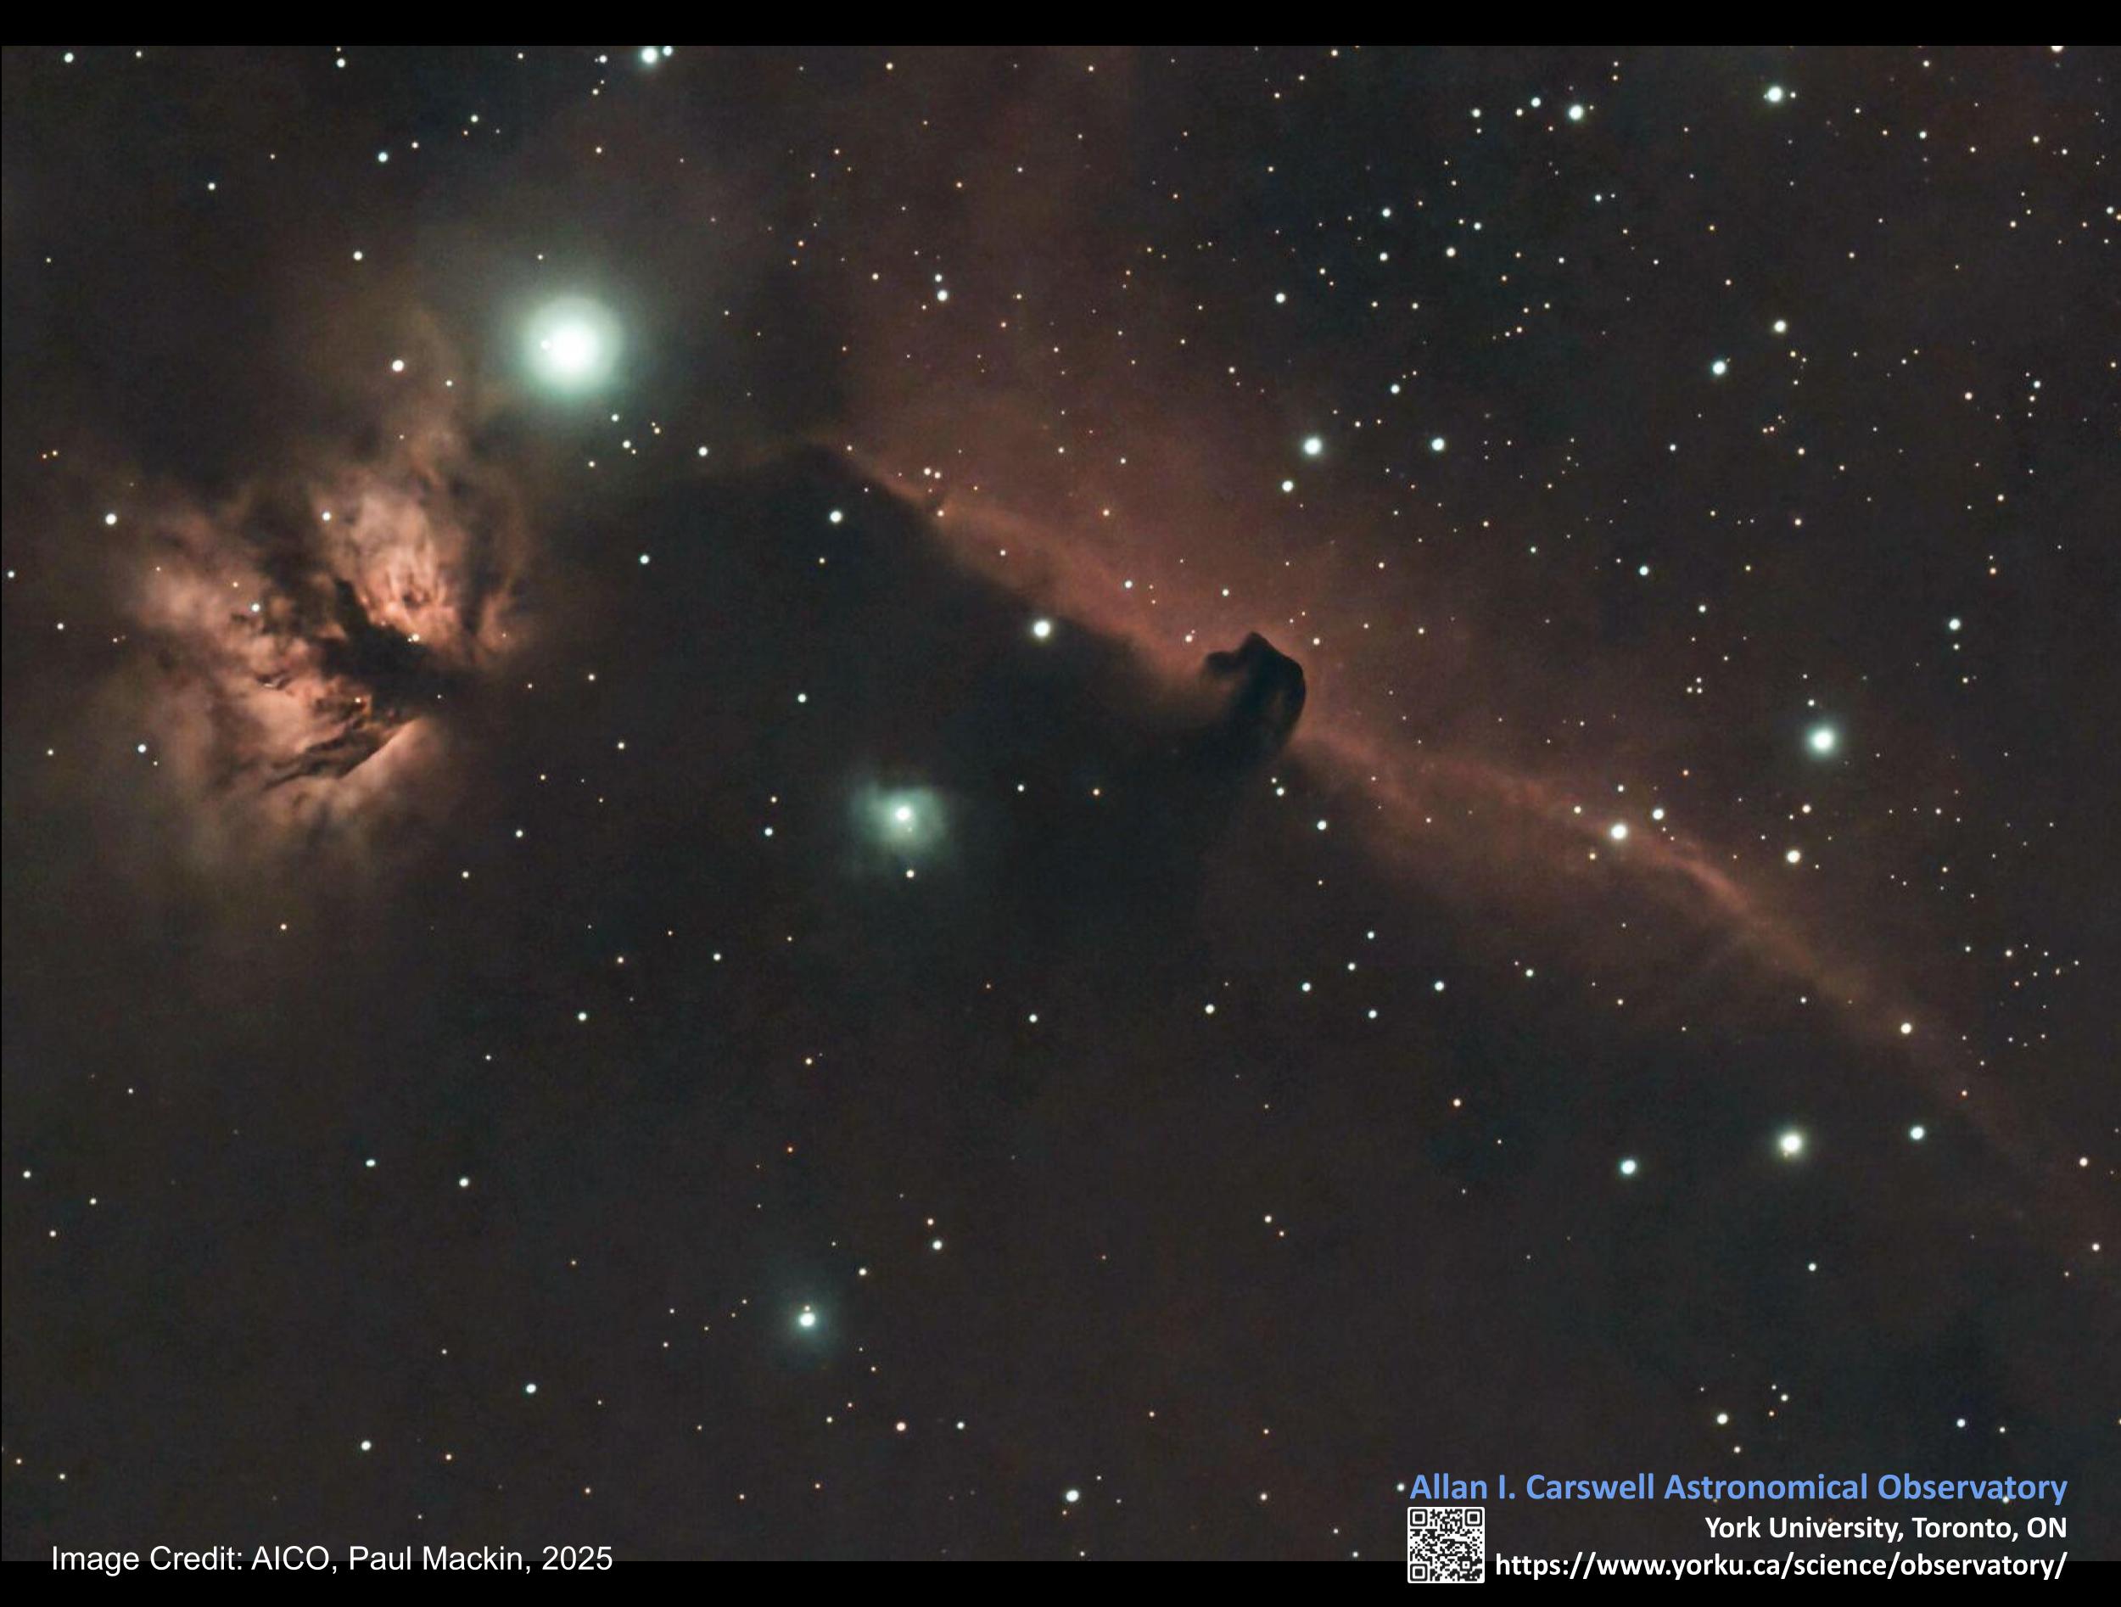Screen dimensions: 2121x1607
Task: Click the Allan I. Carswell Astronomical Observatory title
Action: pyautogui.click(x=1738, y=1487)
